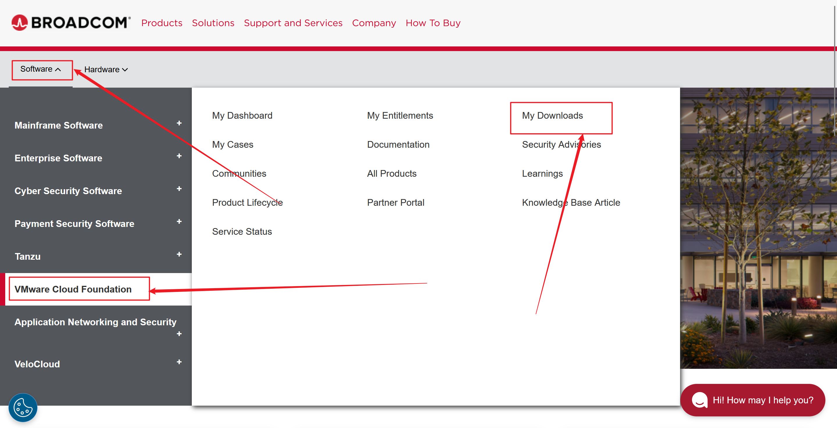Expand Mainframe Software plus icon
This screenshot has width=837, height=428.
[179, 123]
